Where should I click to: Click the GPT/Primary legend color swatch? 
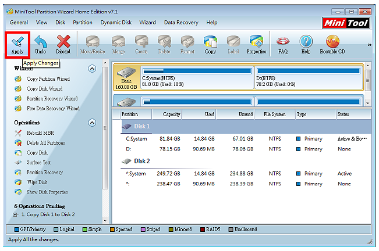[x=16, y=230]
